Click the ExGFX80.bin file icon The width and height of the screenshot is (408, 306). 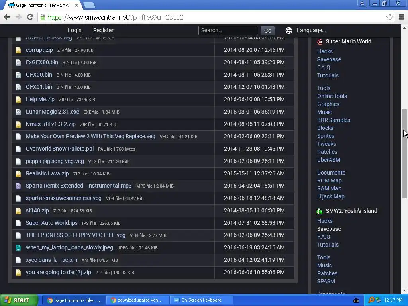[x=18, y=63]
